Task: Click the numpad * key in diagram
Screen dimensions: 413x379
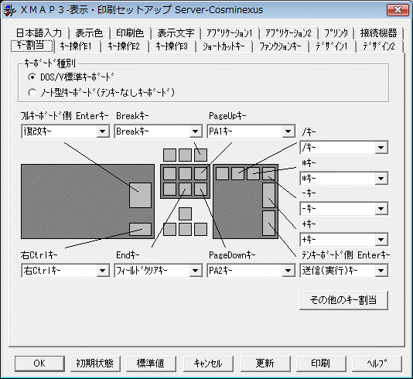Action: click(254, 173)
